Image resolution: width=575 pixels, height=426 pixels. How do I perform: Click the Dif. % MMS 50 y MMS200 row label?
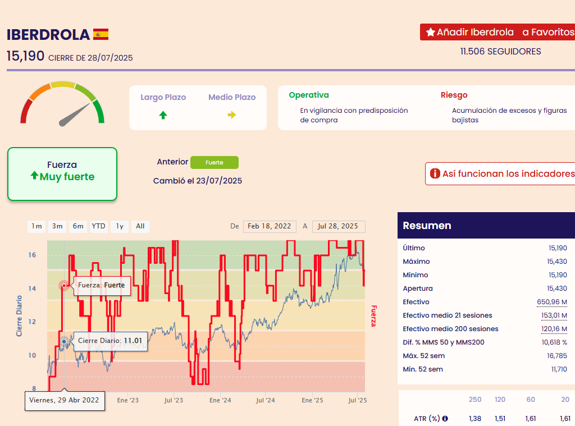point(444,342)
